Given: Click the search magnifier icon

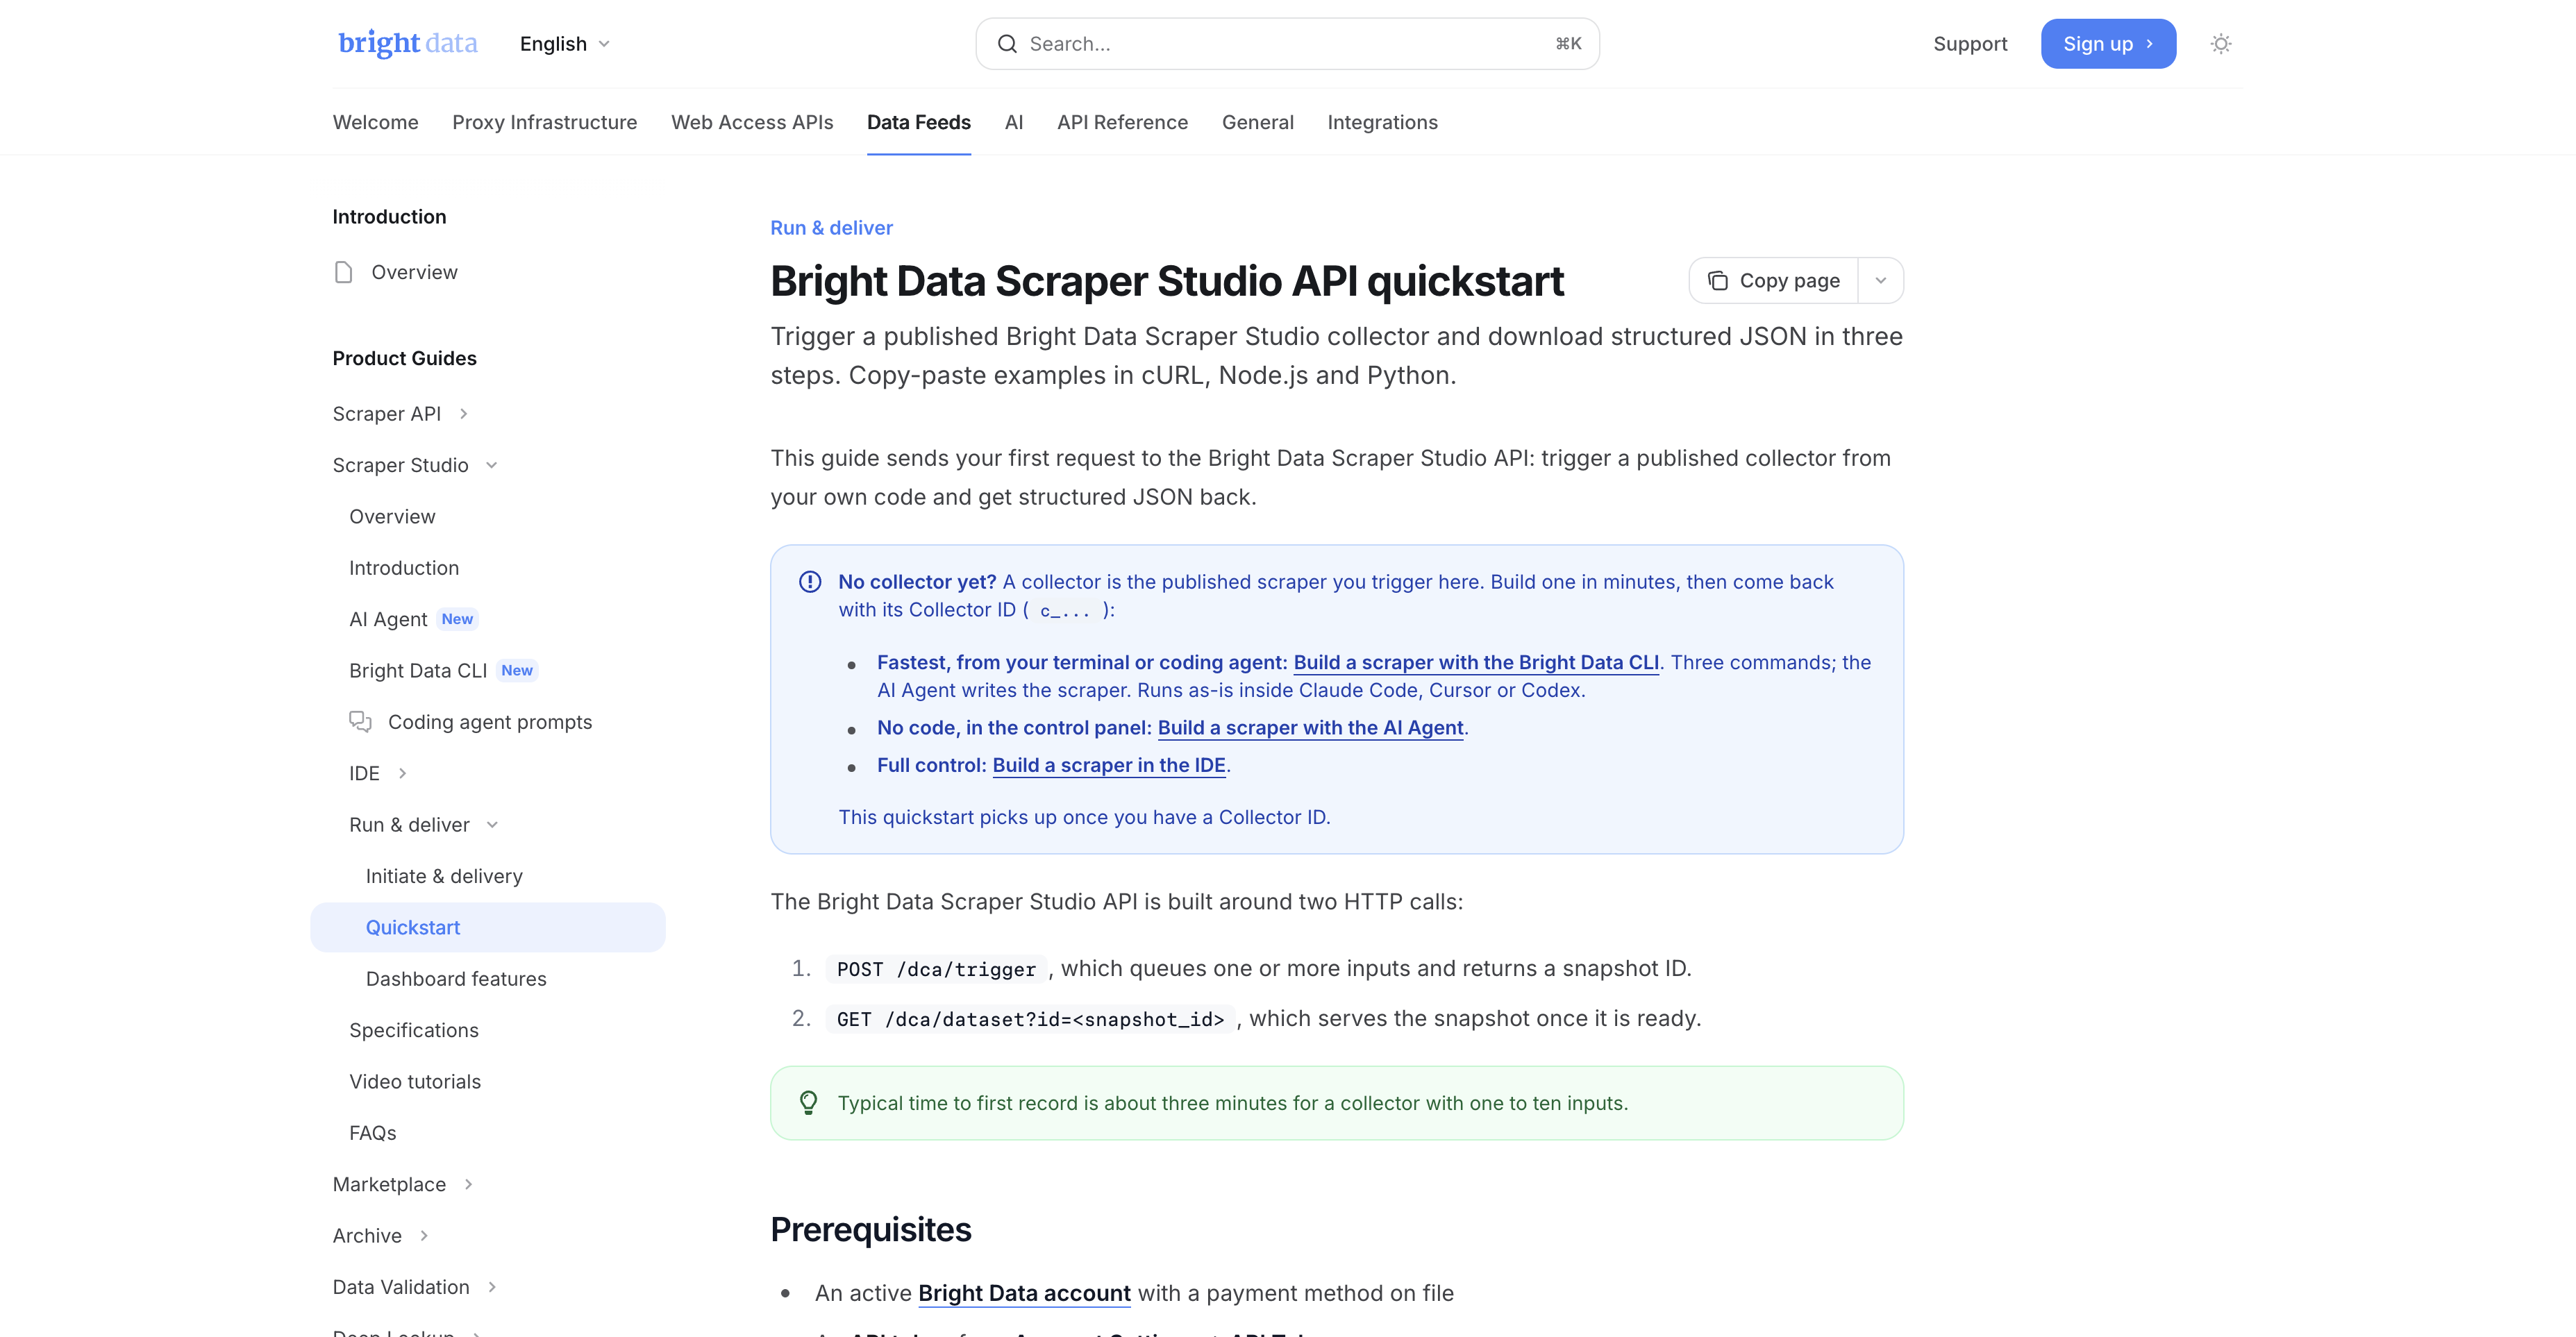Looking at the screenshot, I should point(1007,44).
